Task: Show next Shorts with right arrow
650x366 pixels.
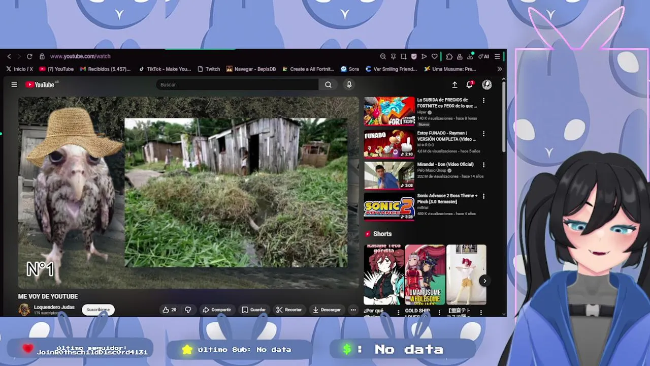Action: pos(484,281)
